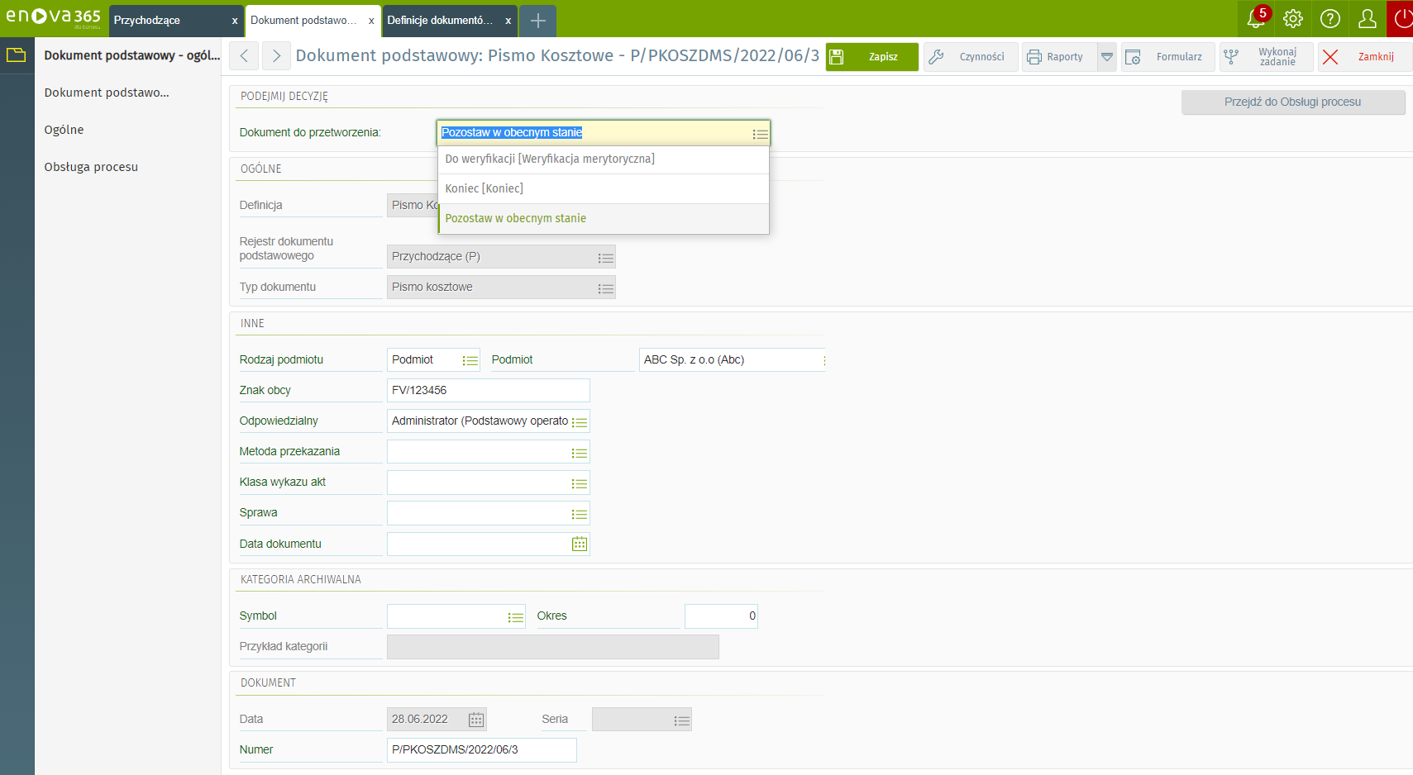
Task: Go to previous document arrow
Action: 244,56
